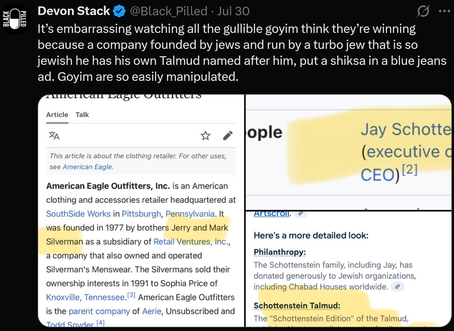Open citation reference [3]
454x331 pixels.
click(x=131, y=295)
